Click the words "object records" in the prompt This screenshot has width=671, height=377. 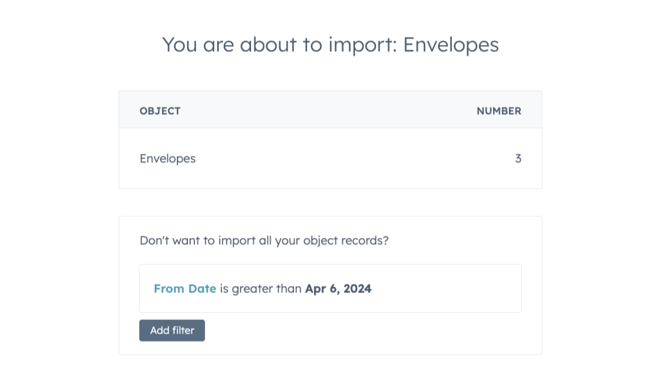tap(346, 241)
